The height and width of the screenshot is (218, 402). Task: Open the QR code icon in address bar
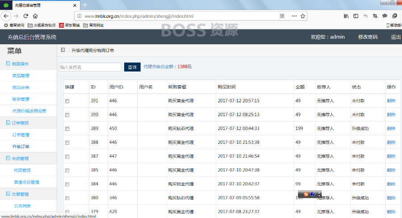[282, 16]
